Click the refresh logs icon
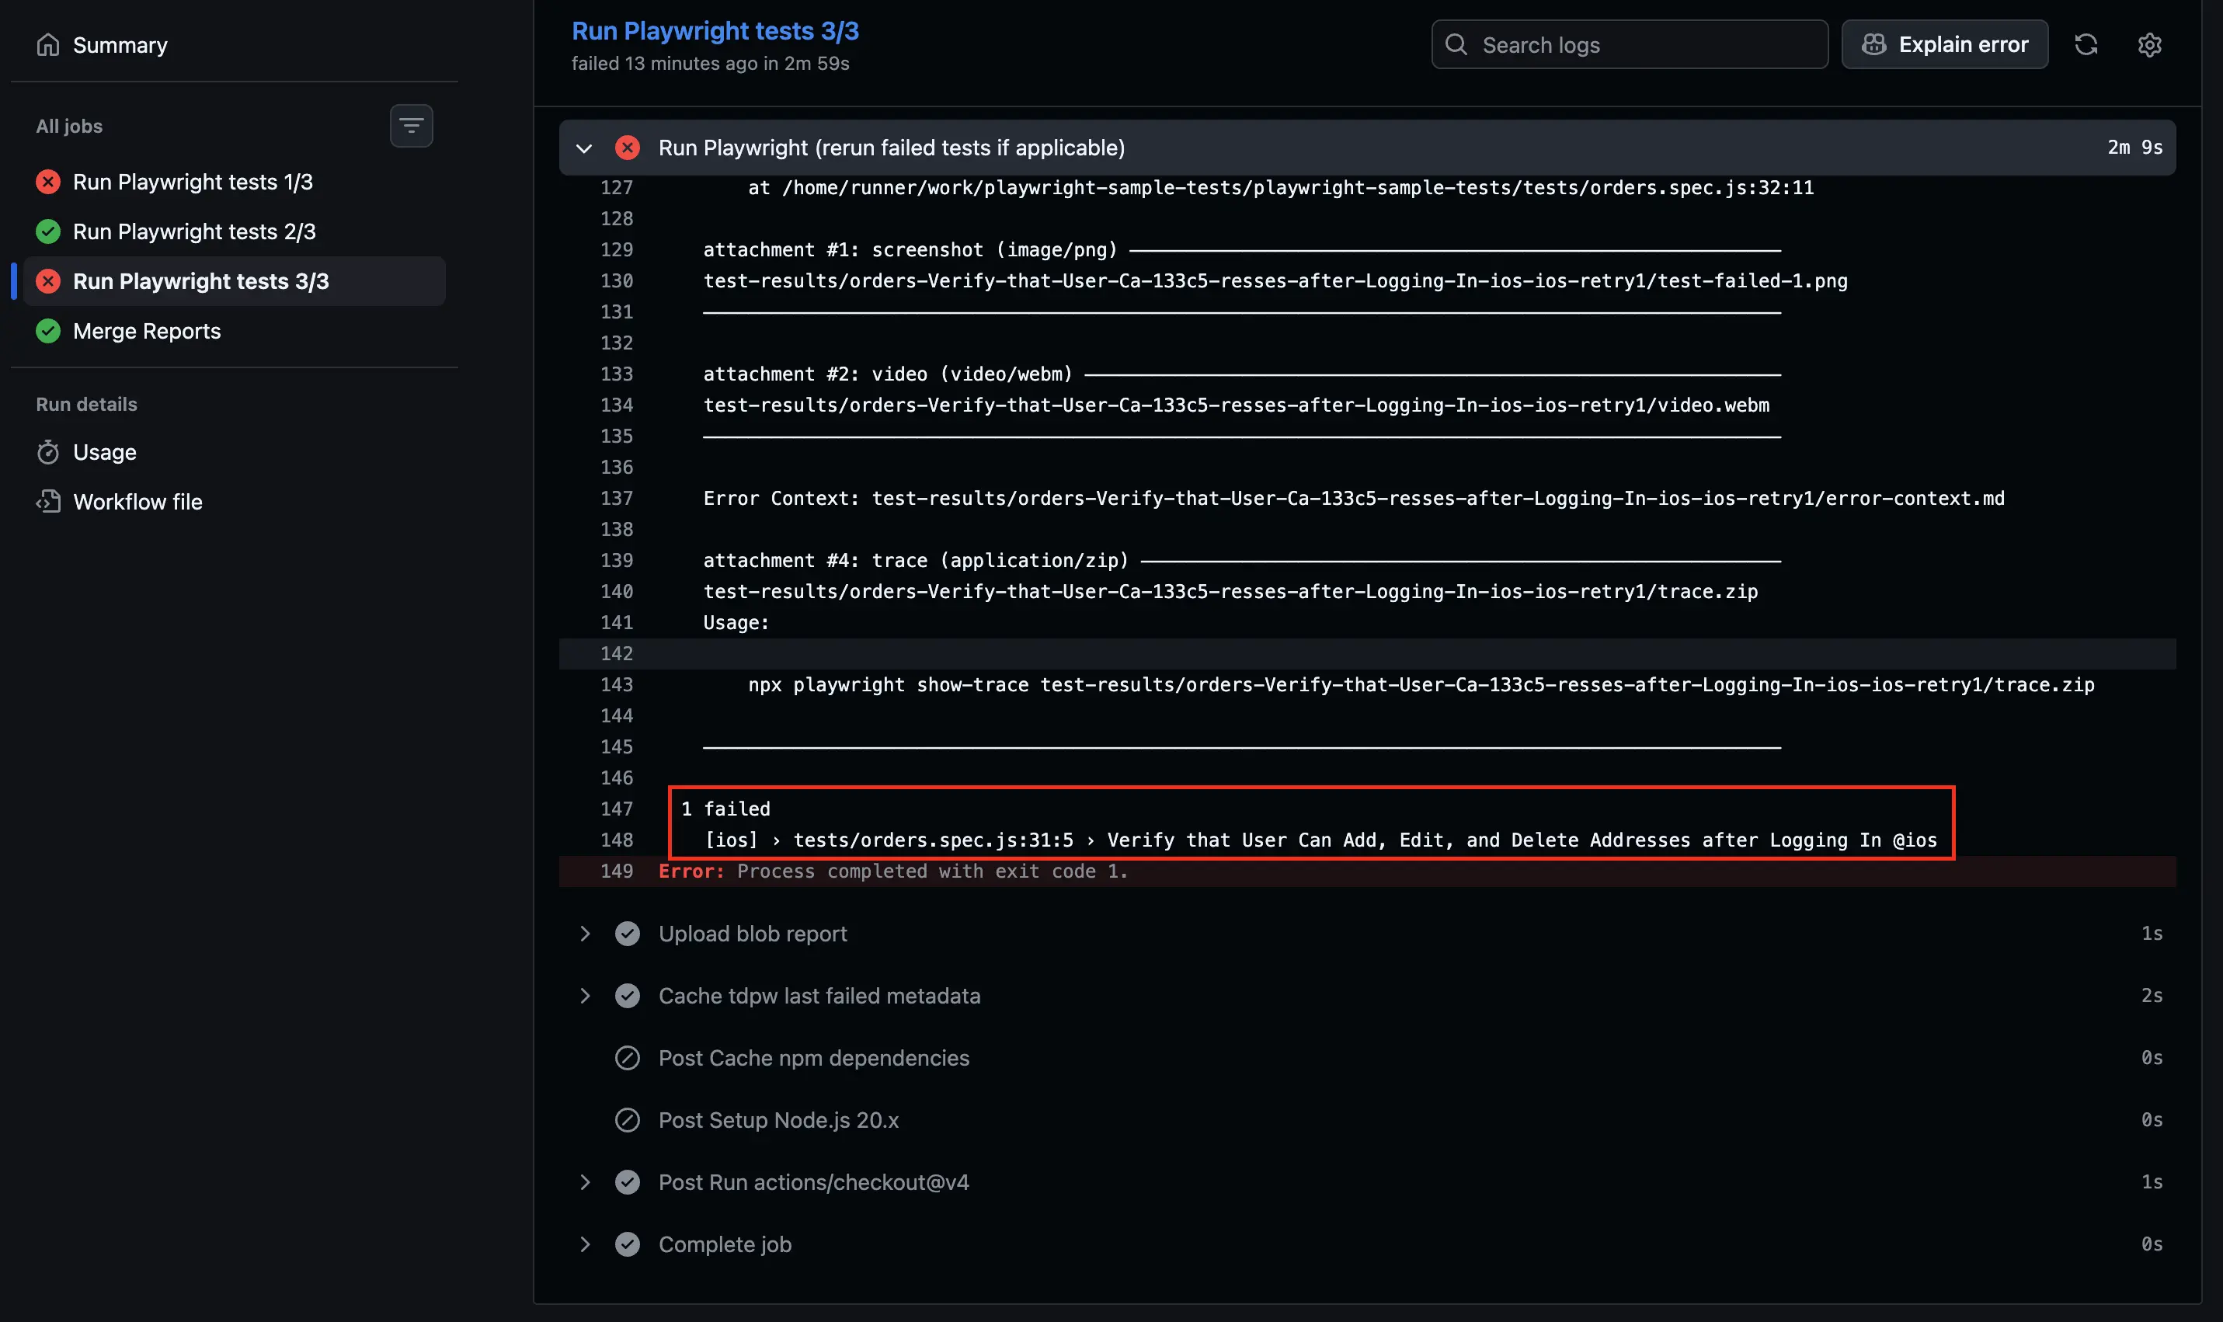 tap(2086, 44)
